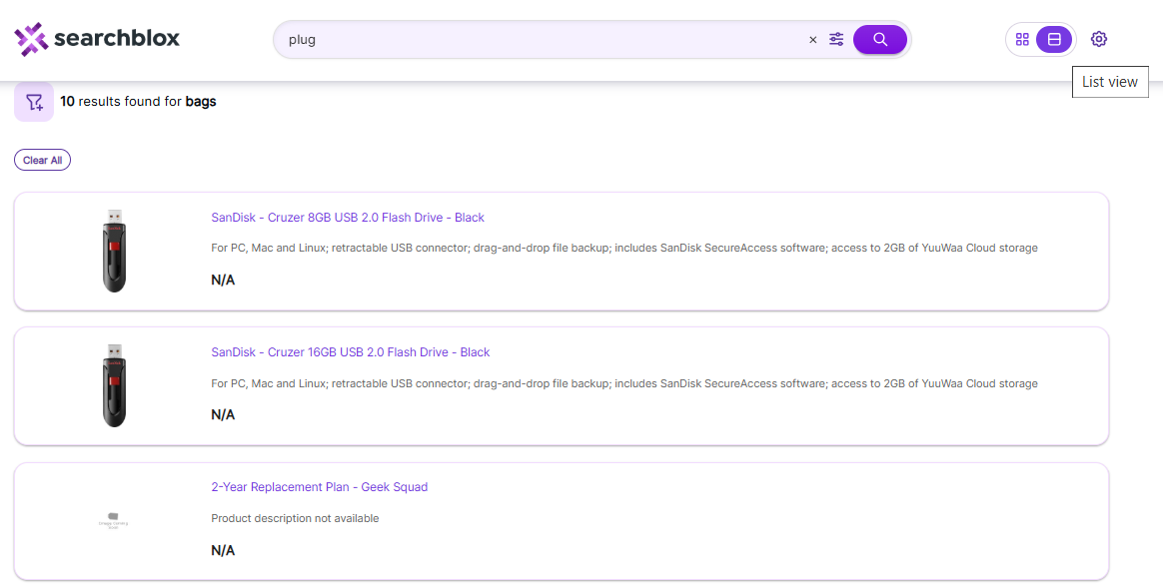
Task: Click the Cruzer 8GB flash drive thumbnail
Action: 114,251
